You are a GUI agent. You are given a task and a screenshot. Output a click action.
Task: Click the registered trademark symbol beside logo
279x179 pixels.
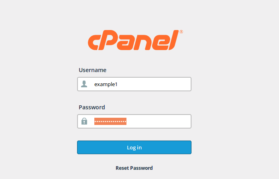[x=181, y=32]
